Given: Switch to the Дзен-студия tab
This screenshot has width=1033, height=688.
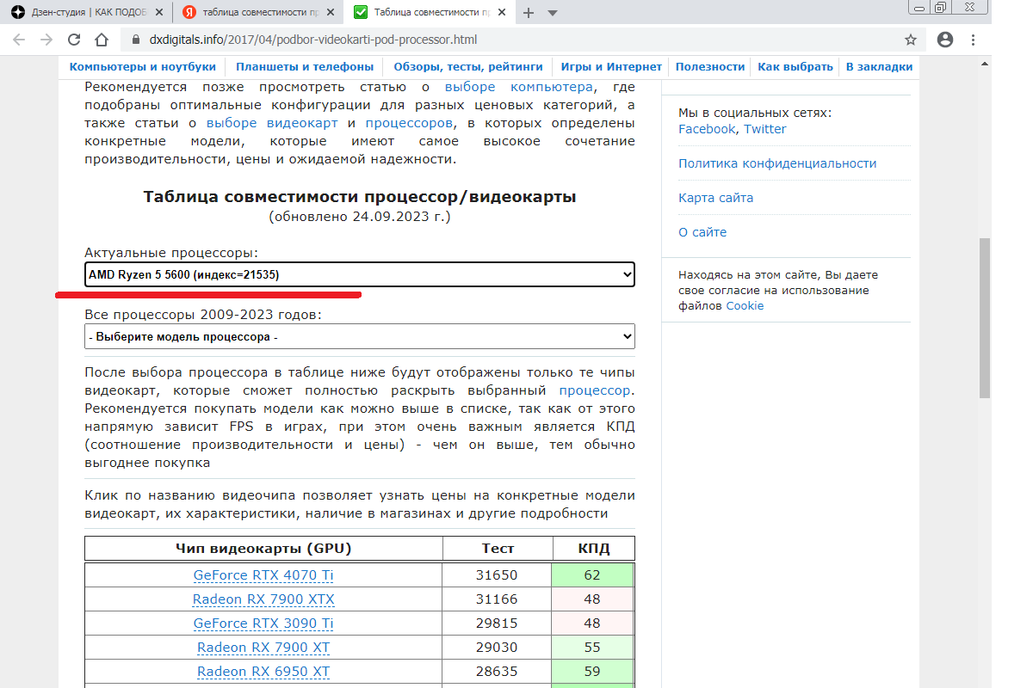Looking at the screenshot, I should [x=84, y=13].
